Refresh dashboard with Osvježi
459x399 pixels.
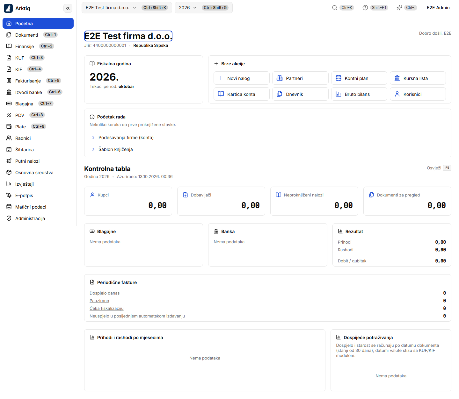point(439,168)
